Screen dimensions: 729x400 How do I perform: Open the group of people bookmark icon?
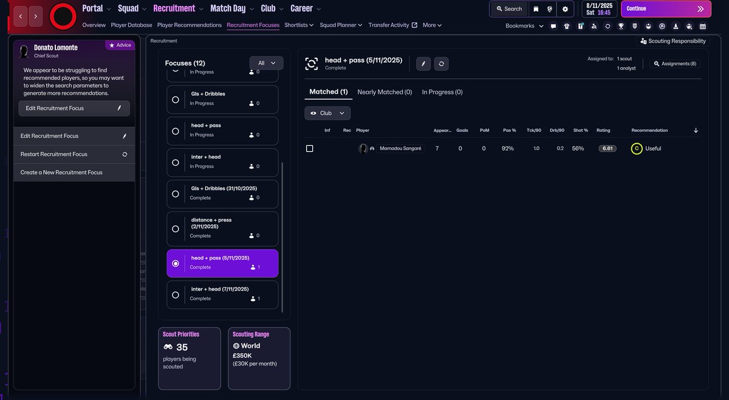tap(648, 26)
